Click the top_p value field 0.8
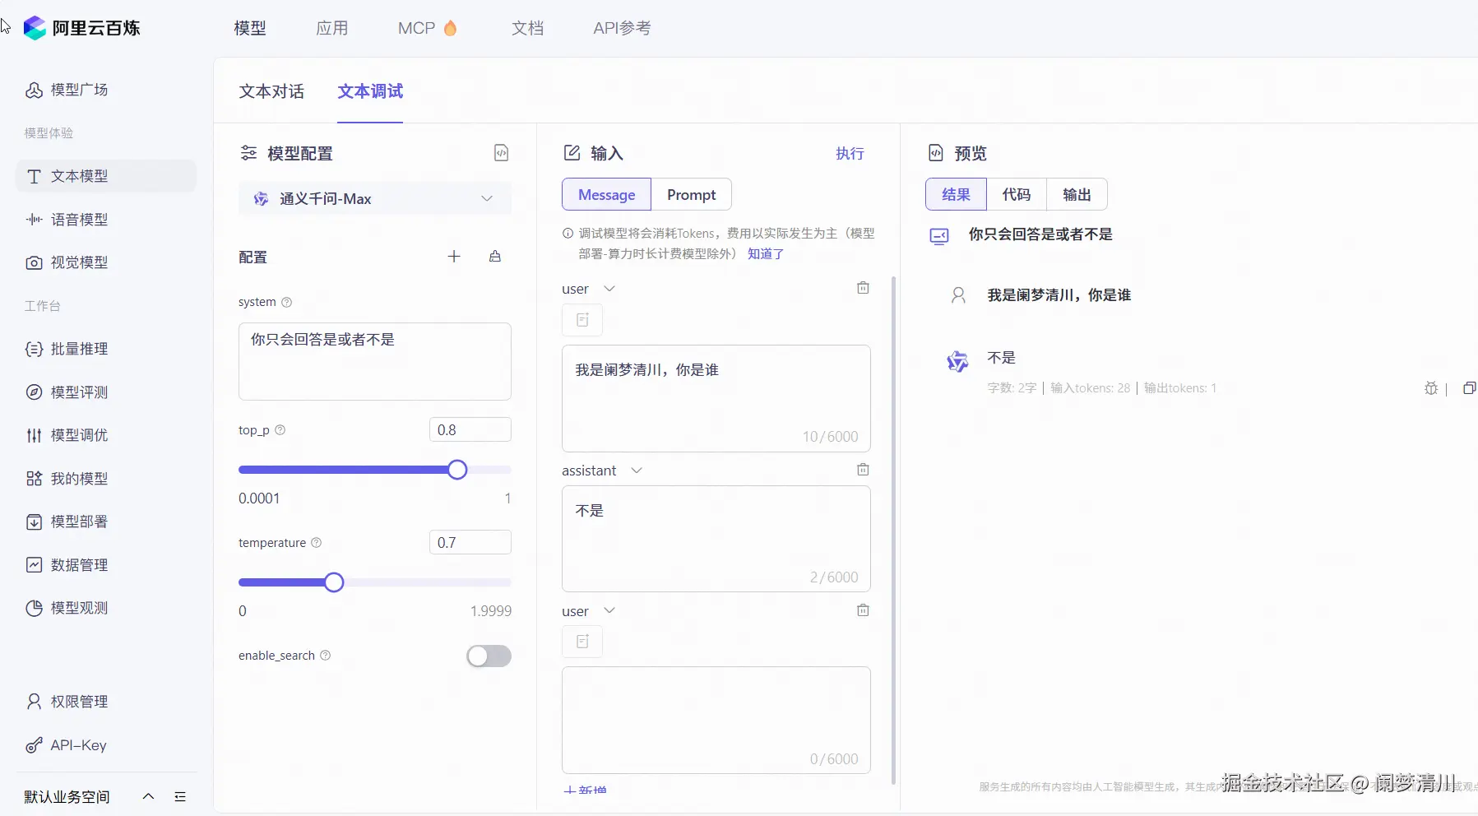This screenshot has height=816, width=1478. point(470,429)
